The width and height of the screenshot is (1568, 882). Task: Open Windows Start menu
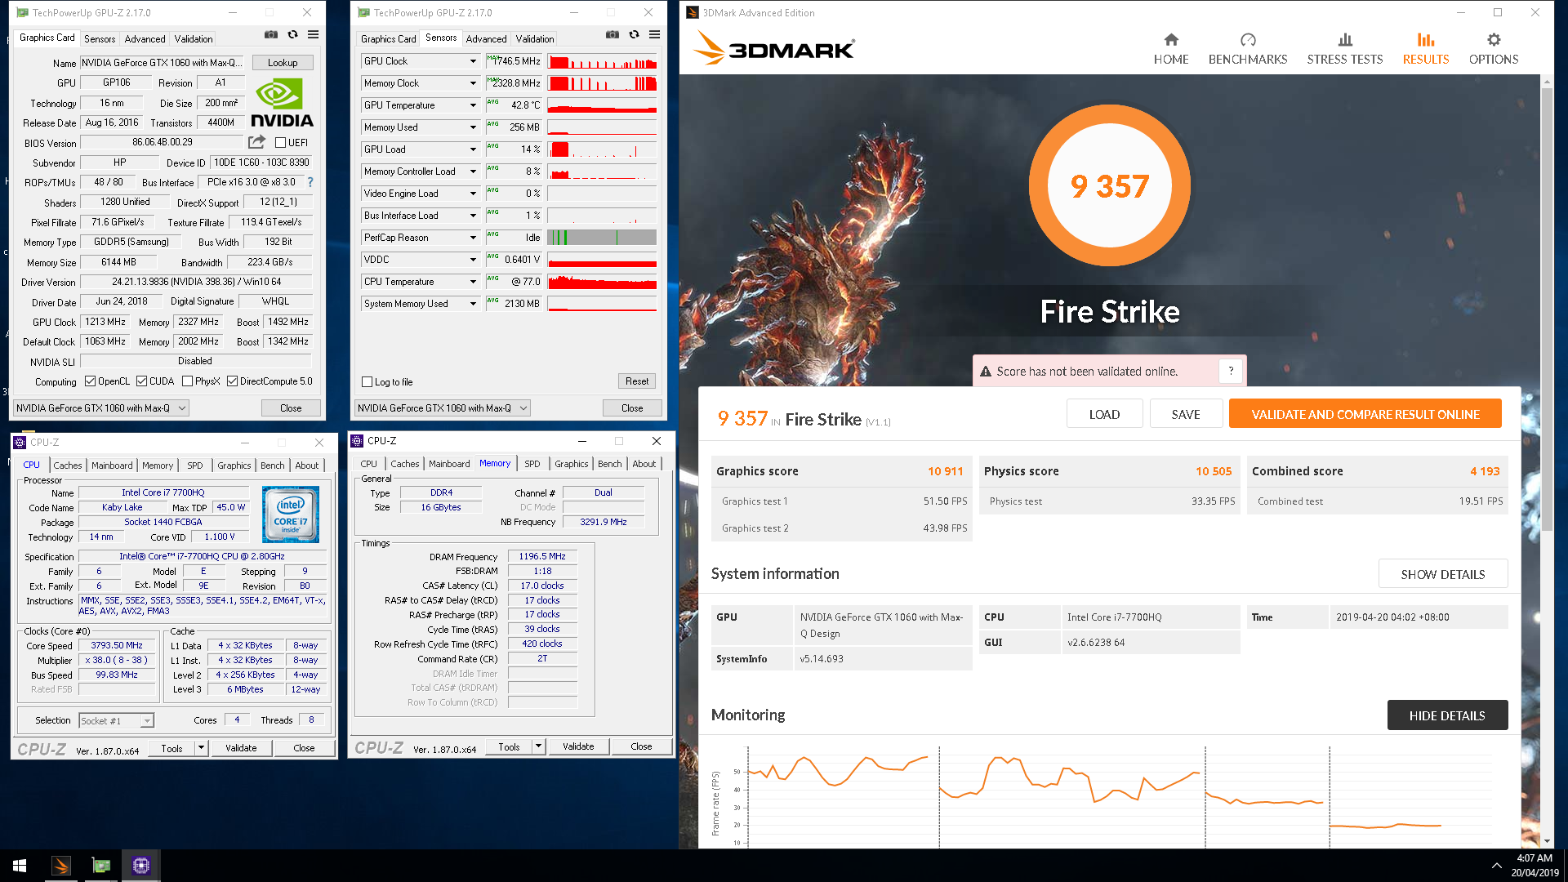coord(20,866)
